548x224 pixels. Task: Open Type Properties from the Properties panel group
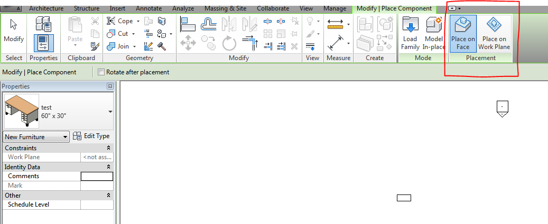(44, 24)
